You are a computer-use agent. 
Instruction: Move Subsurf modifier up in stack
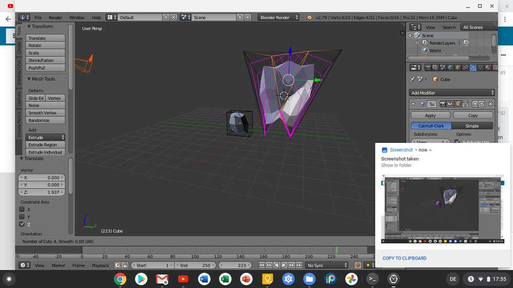475,104
